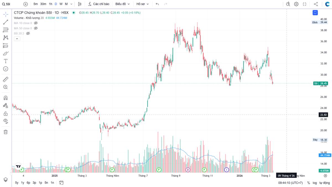
Task: Collapse the indicator legend list
Action: tap(17, 39)
